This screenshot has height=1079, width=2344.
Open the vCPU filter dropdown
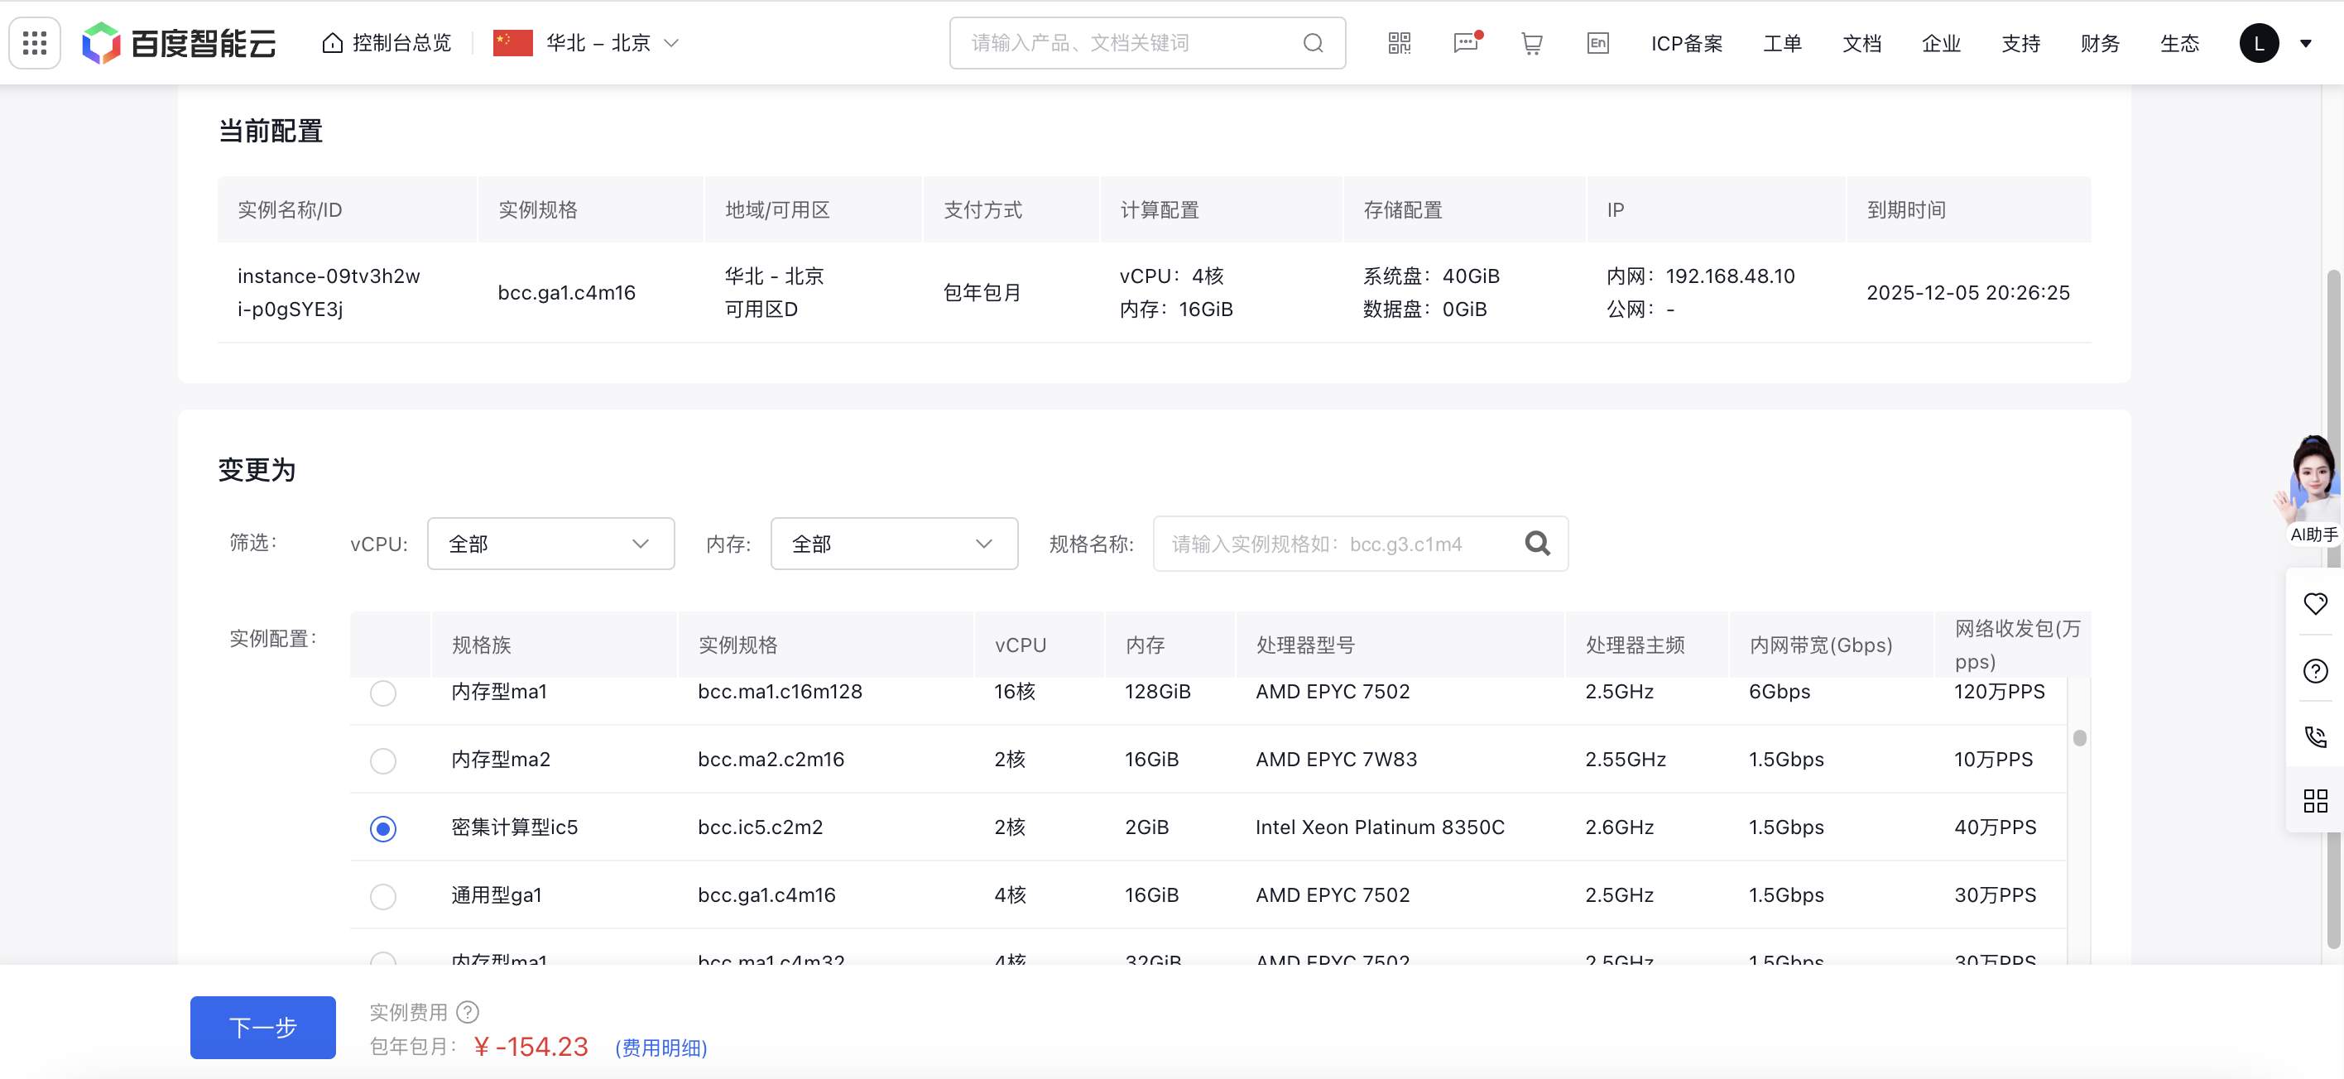tap(550, 543)
